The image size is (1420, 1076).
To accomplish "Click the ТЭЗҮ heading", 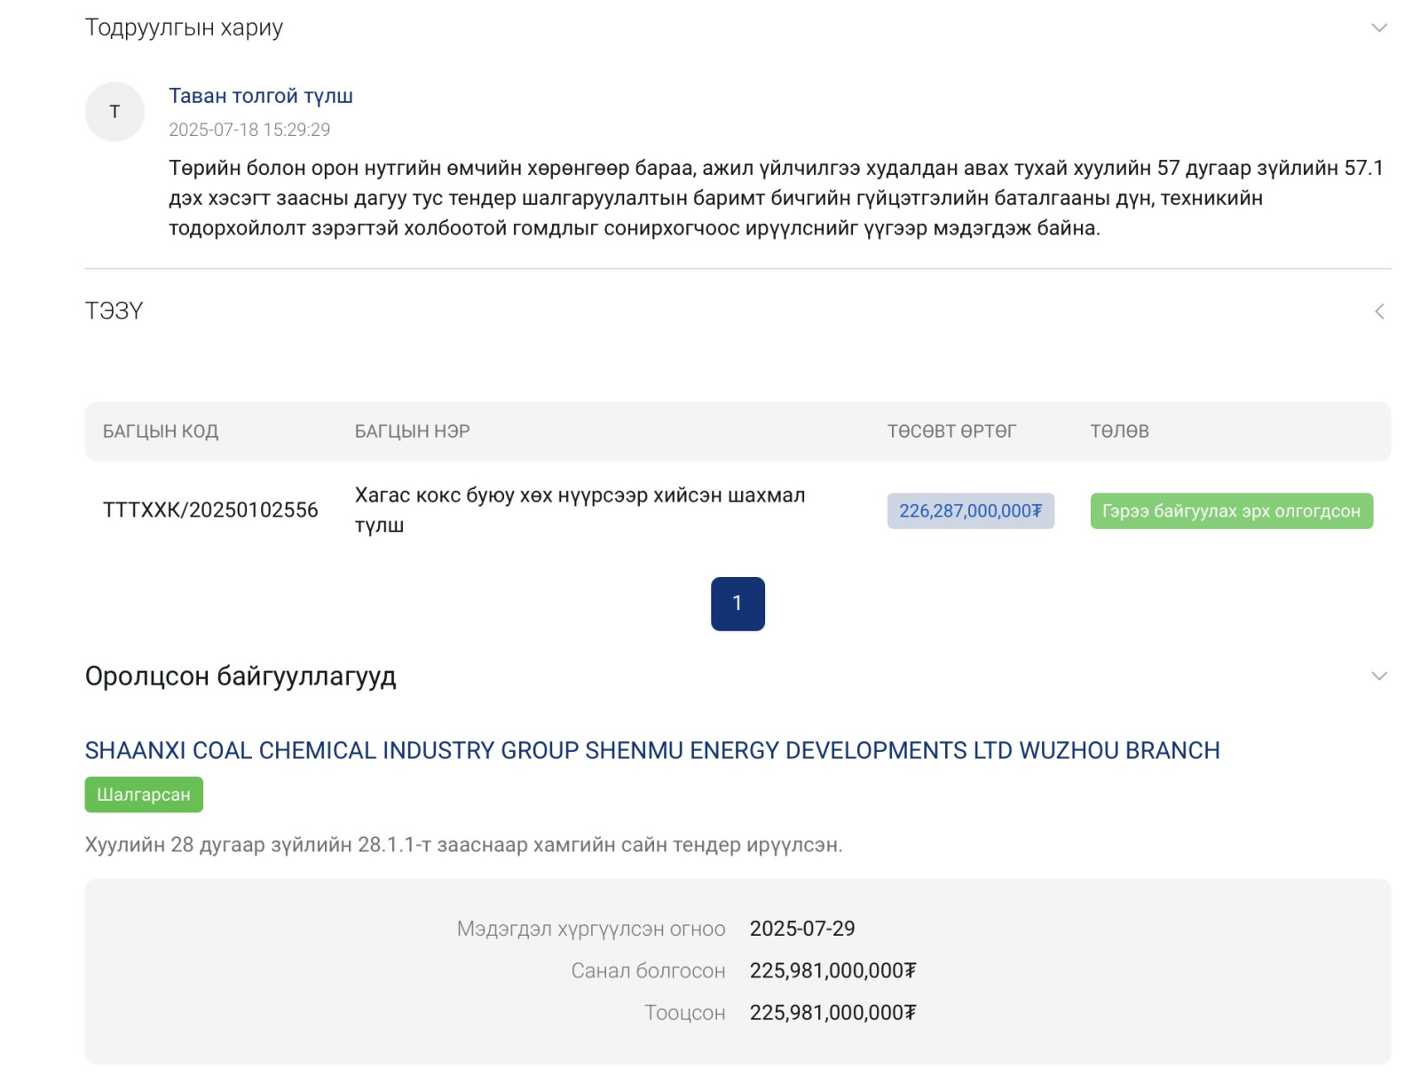I will pyautogui.click(x=114, y=312).
